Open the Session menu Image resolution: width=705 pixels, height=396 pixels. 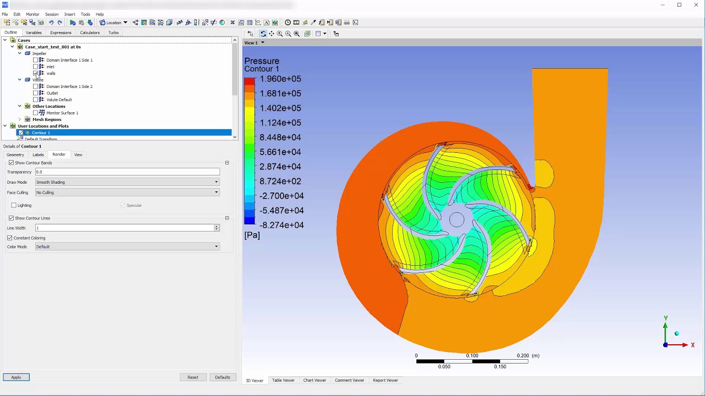52,14
